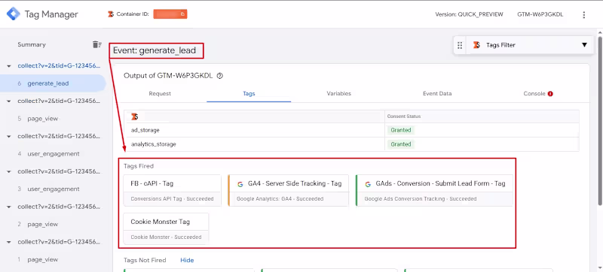Click the Stape icon in consent table header
This screenshot has width=603, height=272.
[x=134, y=116]
